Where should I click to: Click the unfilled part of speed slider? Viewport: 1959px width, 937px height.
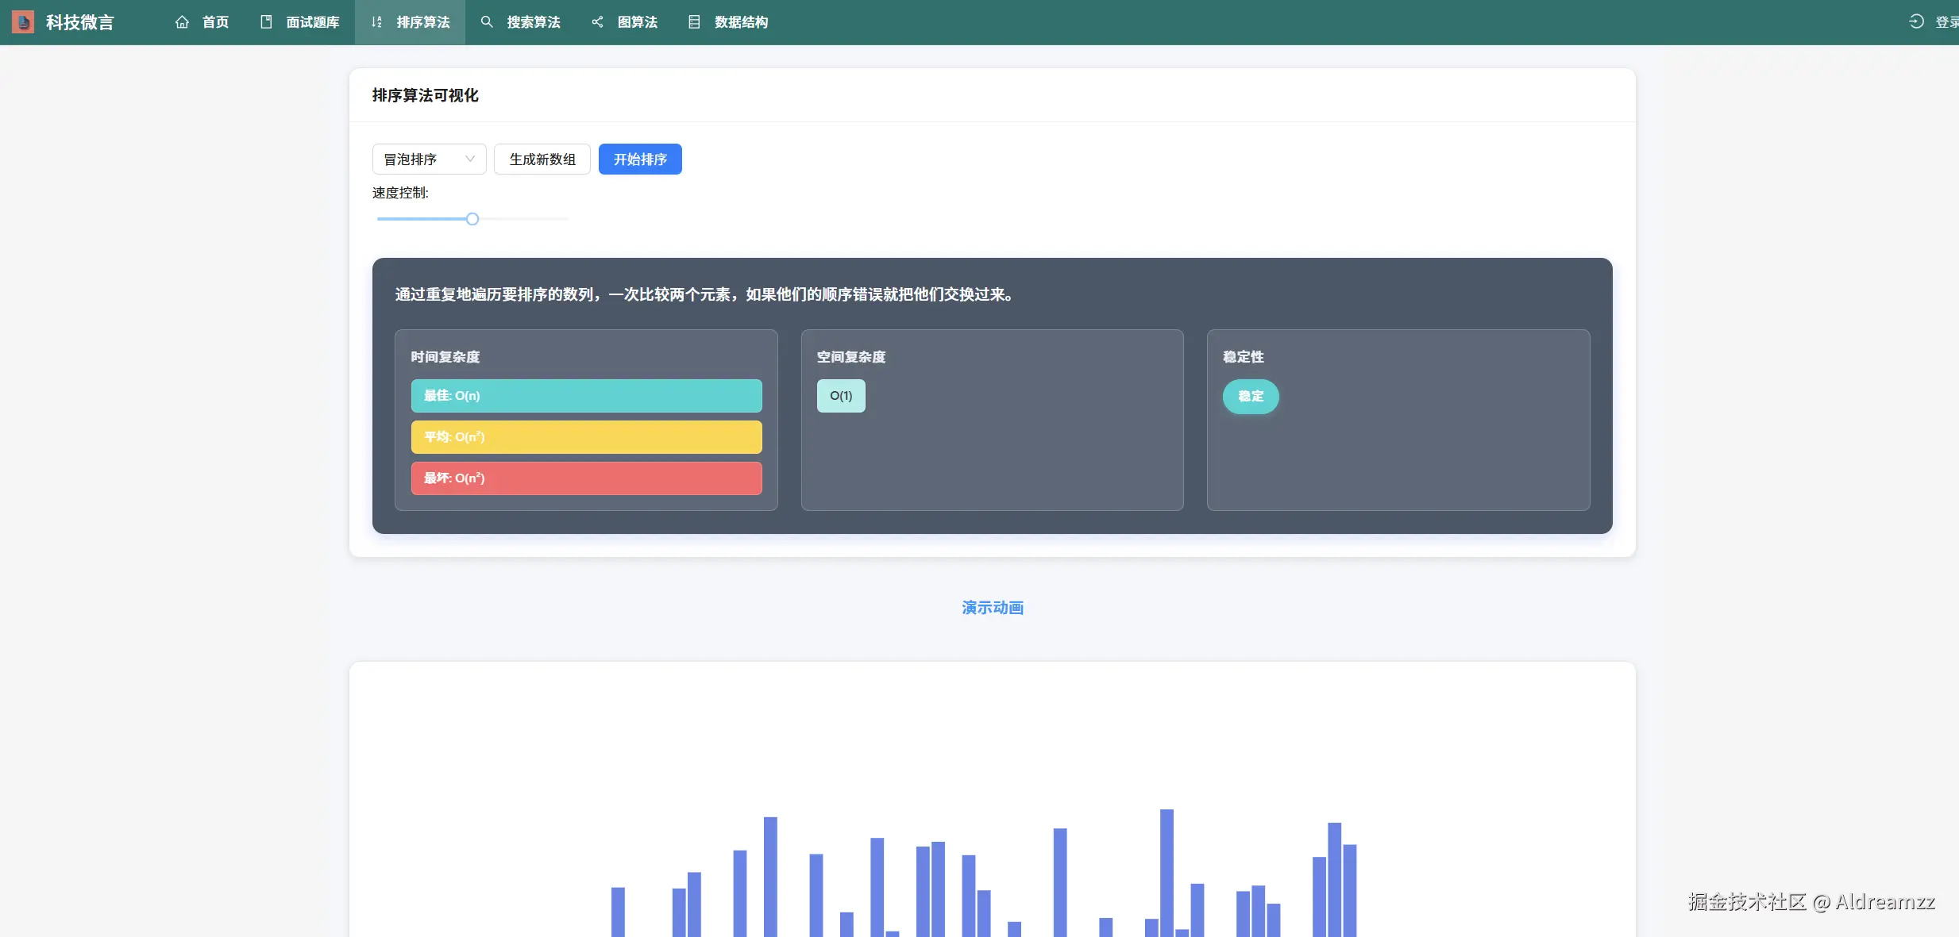(x=524, y=219)
